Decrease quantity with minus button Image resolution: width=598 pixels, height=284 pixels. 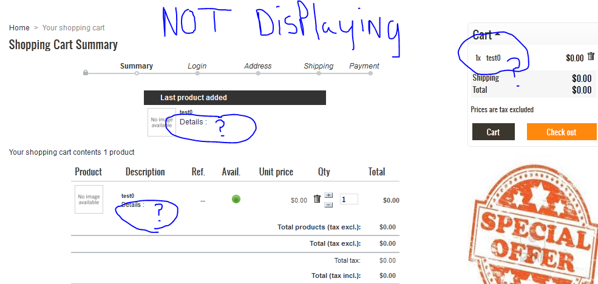tap(328, 205)
